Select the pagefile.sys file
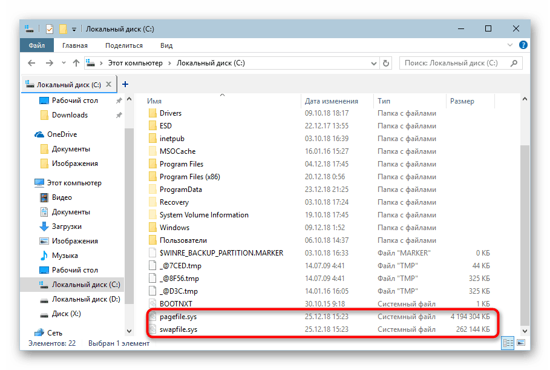The image size is (550, 370). click(178, 317)
